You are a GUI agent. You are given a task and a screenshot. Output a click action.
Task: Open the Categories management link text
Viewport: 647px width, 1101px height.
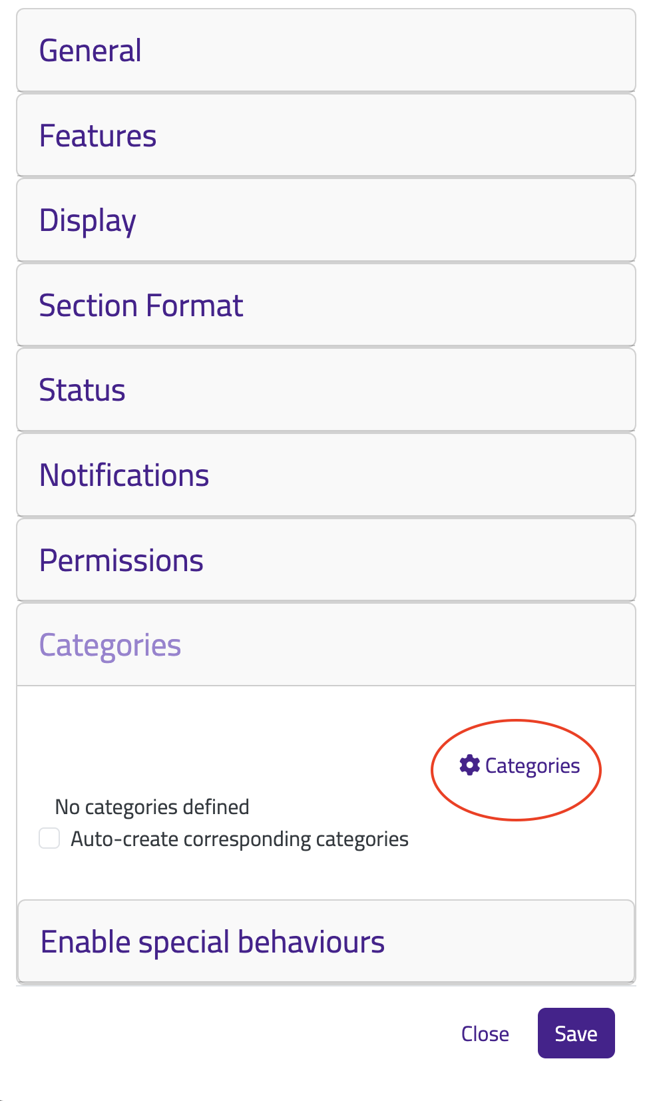tap(533, 766)
